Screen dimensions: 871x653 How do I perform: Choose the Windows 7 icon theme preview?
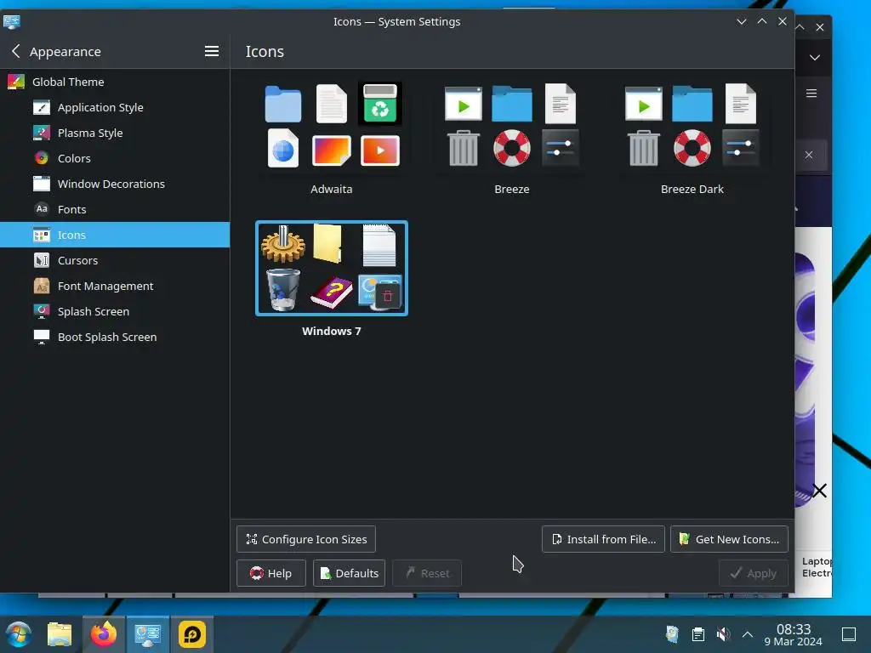(332, 268)
